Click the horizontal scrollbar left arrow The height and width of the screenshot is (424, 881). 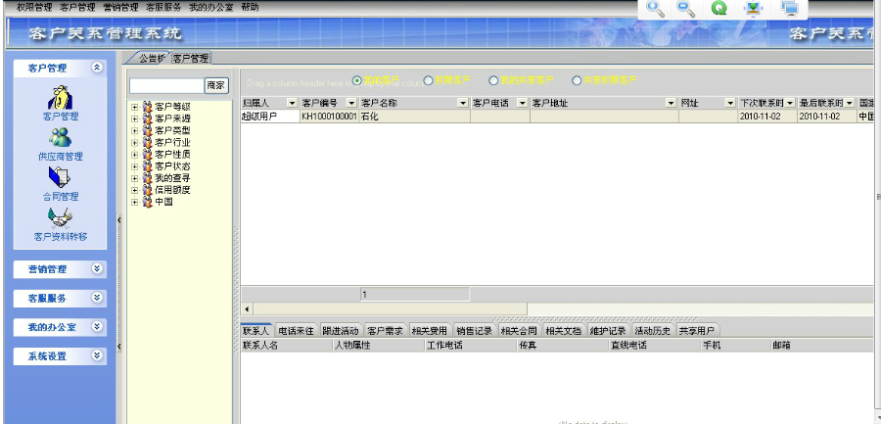[x=246, y=309]
